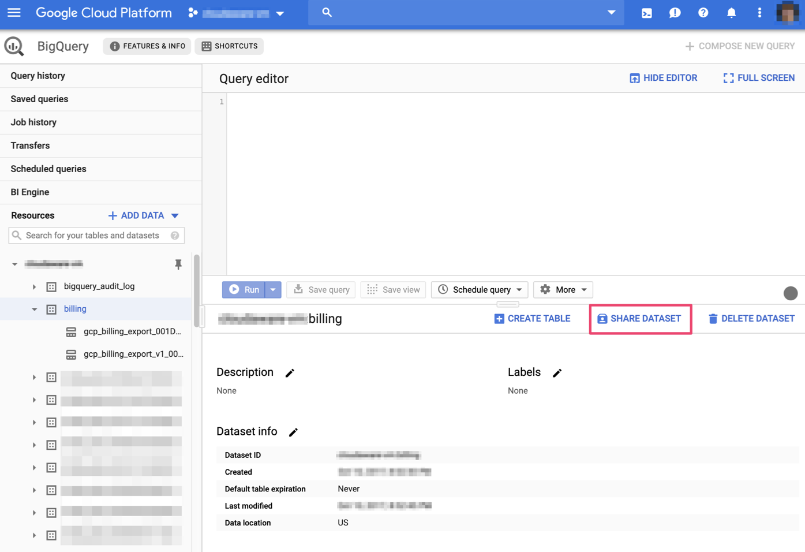Click the gcp_billing_export_001D table icon
805x552 pixels.
pos(71,332)
